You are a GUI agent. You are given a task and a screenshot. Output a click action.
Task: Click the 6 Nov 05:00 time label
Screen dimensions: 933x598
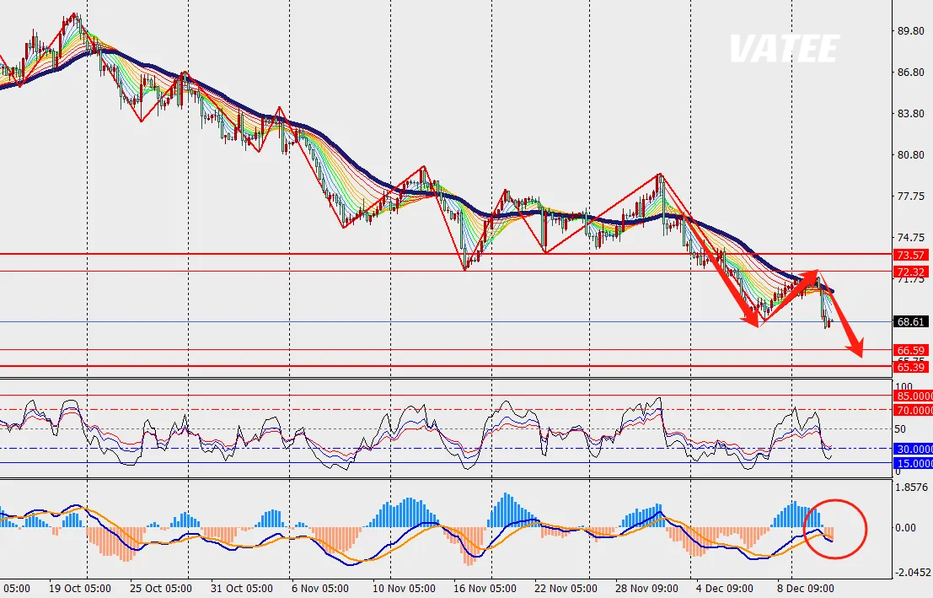(322, 589)
